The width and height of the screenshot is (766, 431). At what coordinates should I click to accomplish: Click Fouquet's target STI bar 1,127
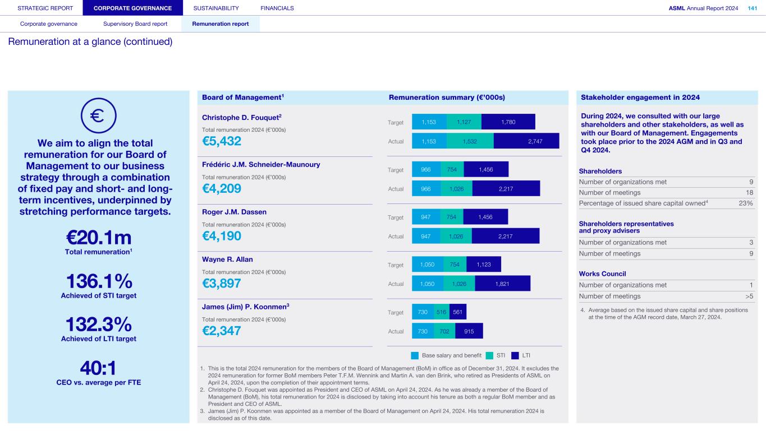coord(464,122)
